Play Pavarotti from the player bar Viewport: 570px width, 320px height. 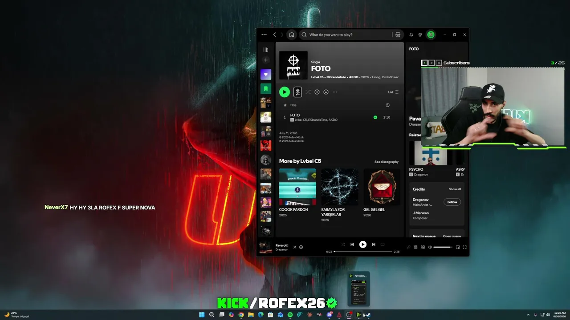click(363, 244)
